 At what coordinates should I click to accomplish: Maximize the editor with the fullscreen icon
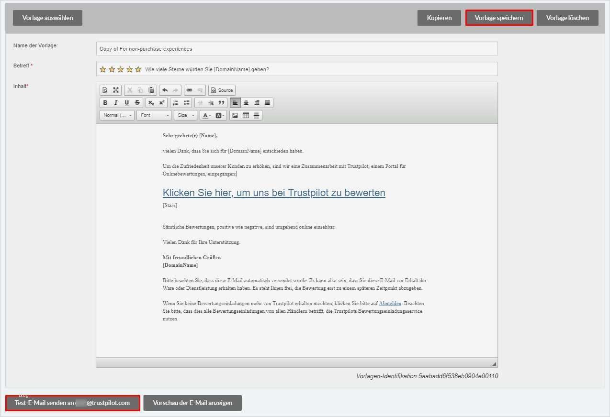tap(116, 90)
